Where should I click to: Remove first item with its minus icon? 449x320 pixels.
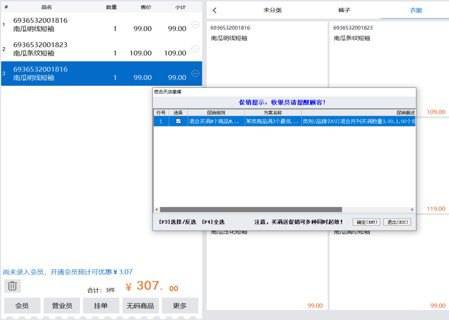point(195,25)
